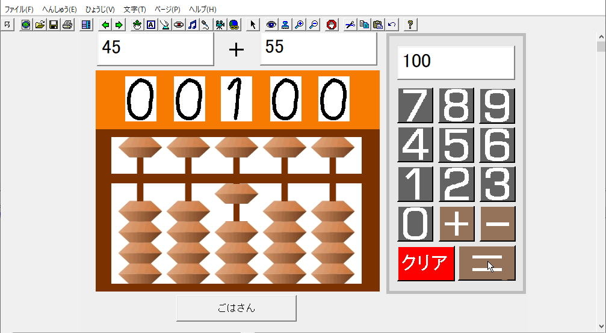Go to previous page with green left arrow
The image size is (606, 333).
[x=105, y=25]
